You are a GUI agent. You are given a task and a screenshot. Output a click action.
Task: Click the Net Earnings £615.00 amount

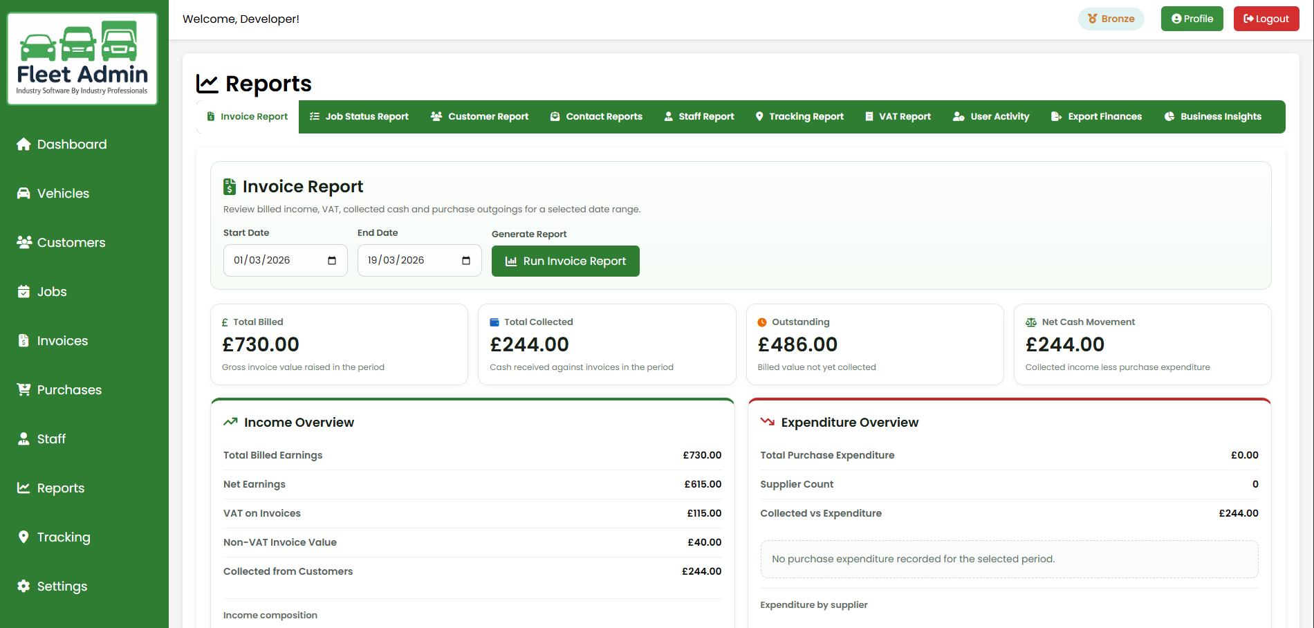click(703, 484)
